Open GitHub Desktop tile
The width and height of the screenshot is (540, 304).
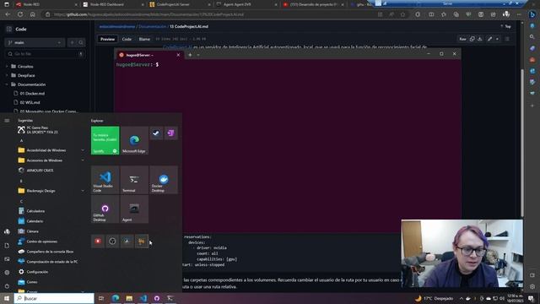(x=105, y=209)
